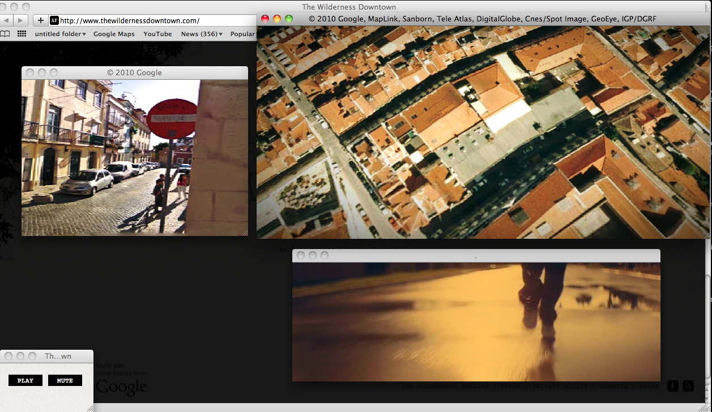The height and width of the screenshot is (412, 712).
Task: Click the resize grip of street view window
Action: [x=245, y=233]
